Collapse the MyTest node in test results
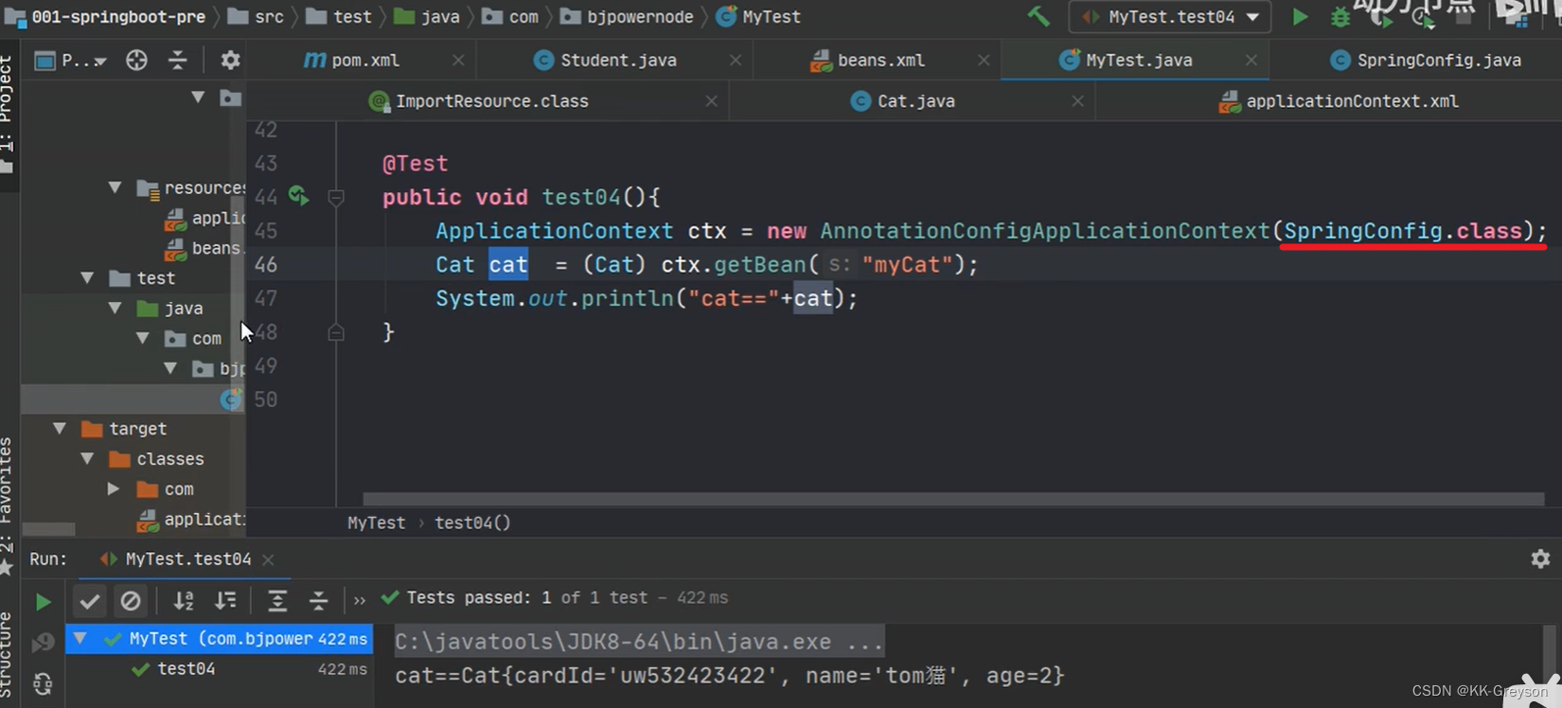1562x708 pixels. 80,639
